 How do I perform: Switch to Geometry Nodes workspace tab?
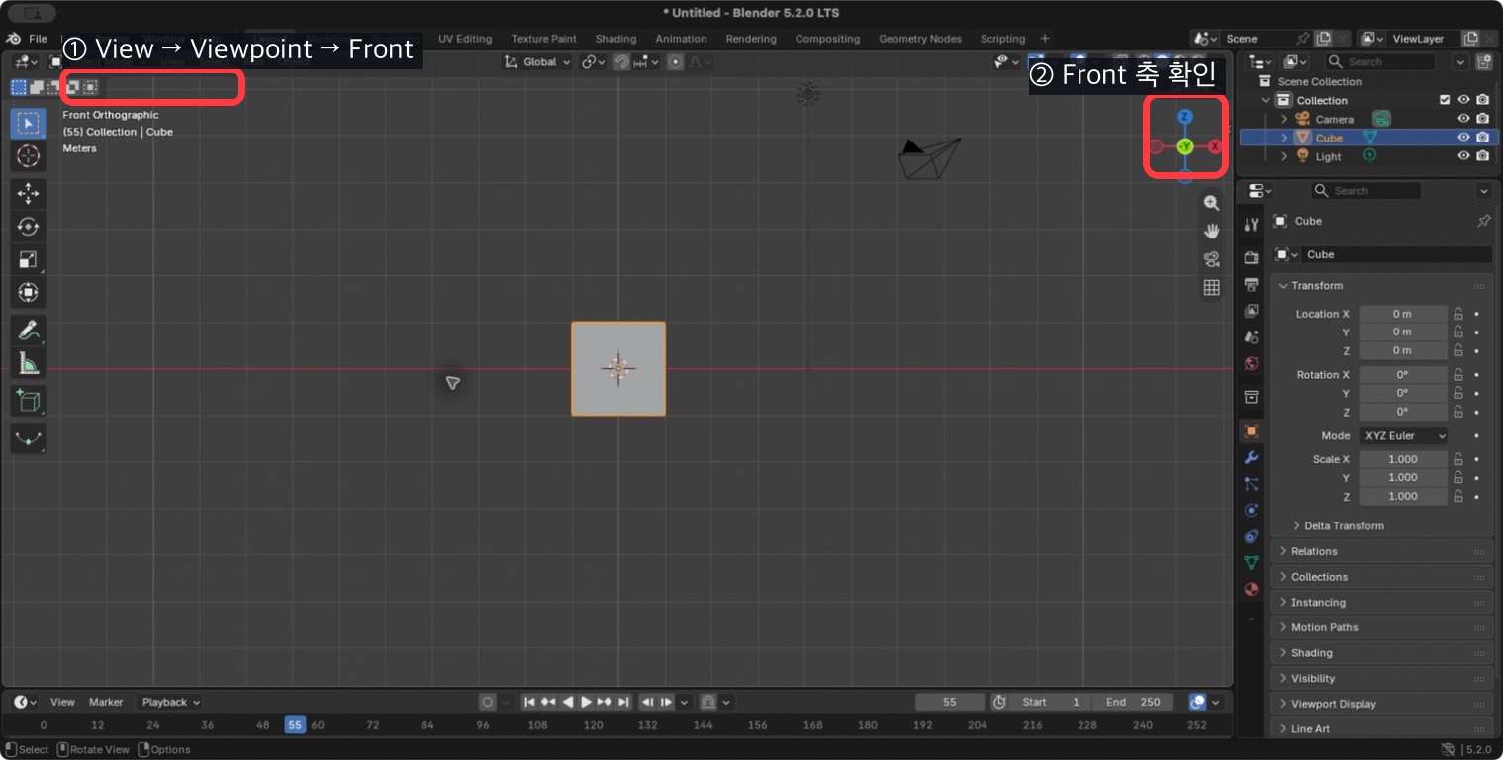point(920,39)
